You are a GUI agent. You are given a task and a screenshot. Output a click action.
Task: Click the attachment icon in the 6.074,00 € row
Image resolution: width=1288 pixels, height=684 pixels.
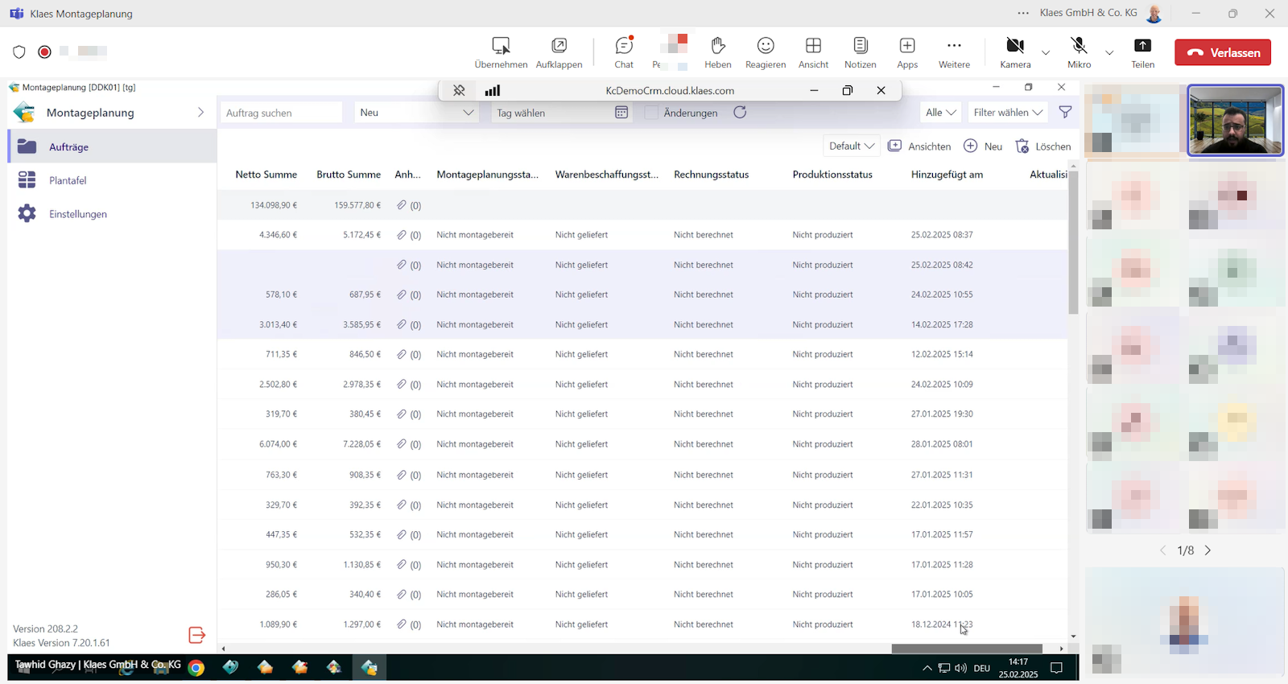[x=402, y=444]
